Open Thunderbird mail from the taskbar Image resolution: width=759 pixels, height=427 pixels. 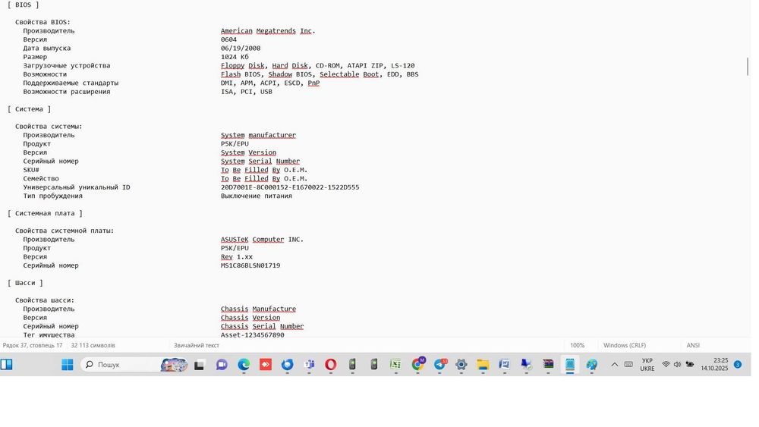[288, 364]
